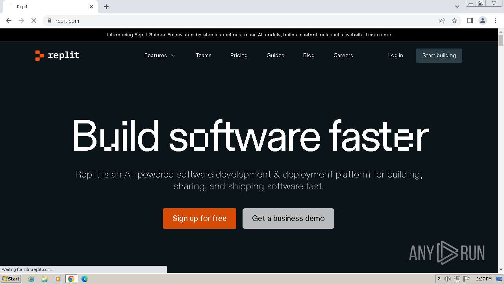Click the Learn more link in the banner
The width and height of the screenshot is (504, 284).
coord(378,35)
